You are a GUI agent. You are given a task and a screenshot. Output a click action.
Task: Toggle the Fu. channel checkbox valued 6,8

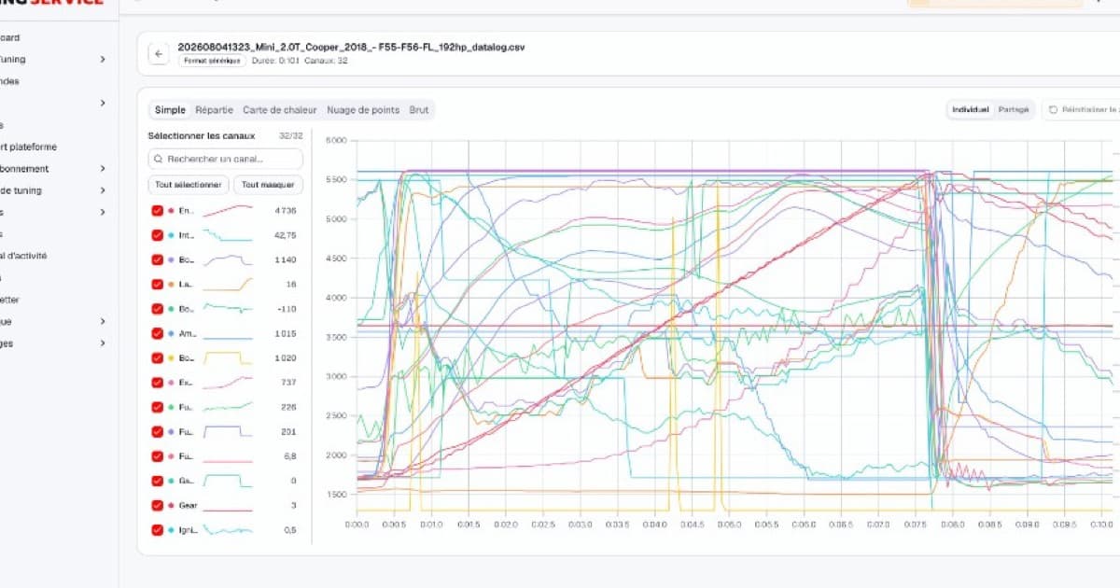point(158,456)
